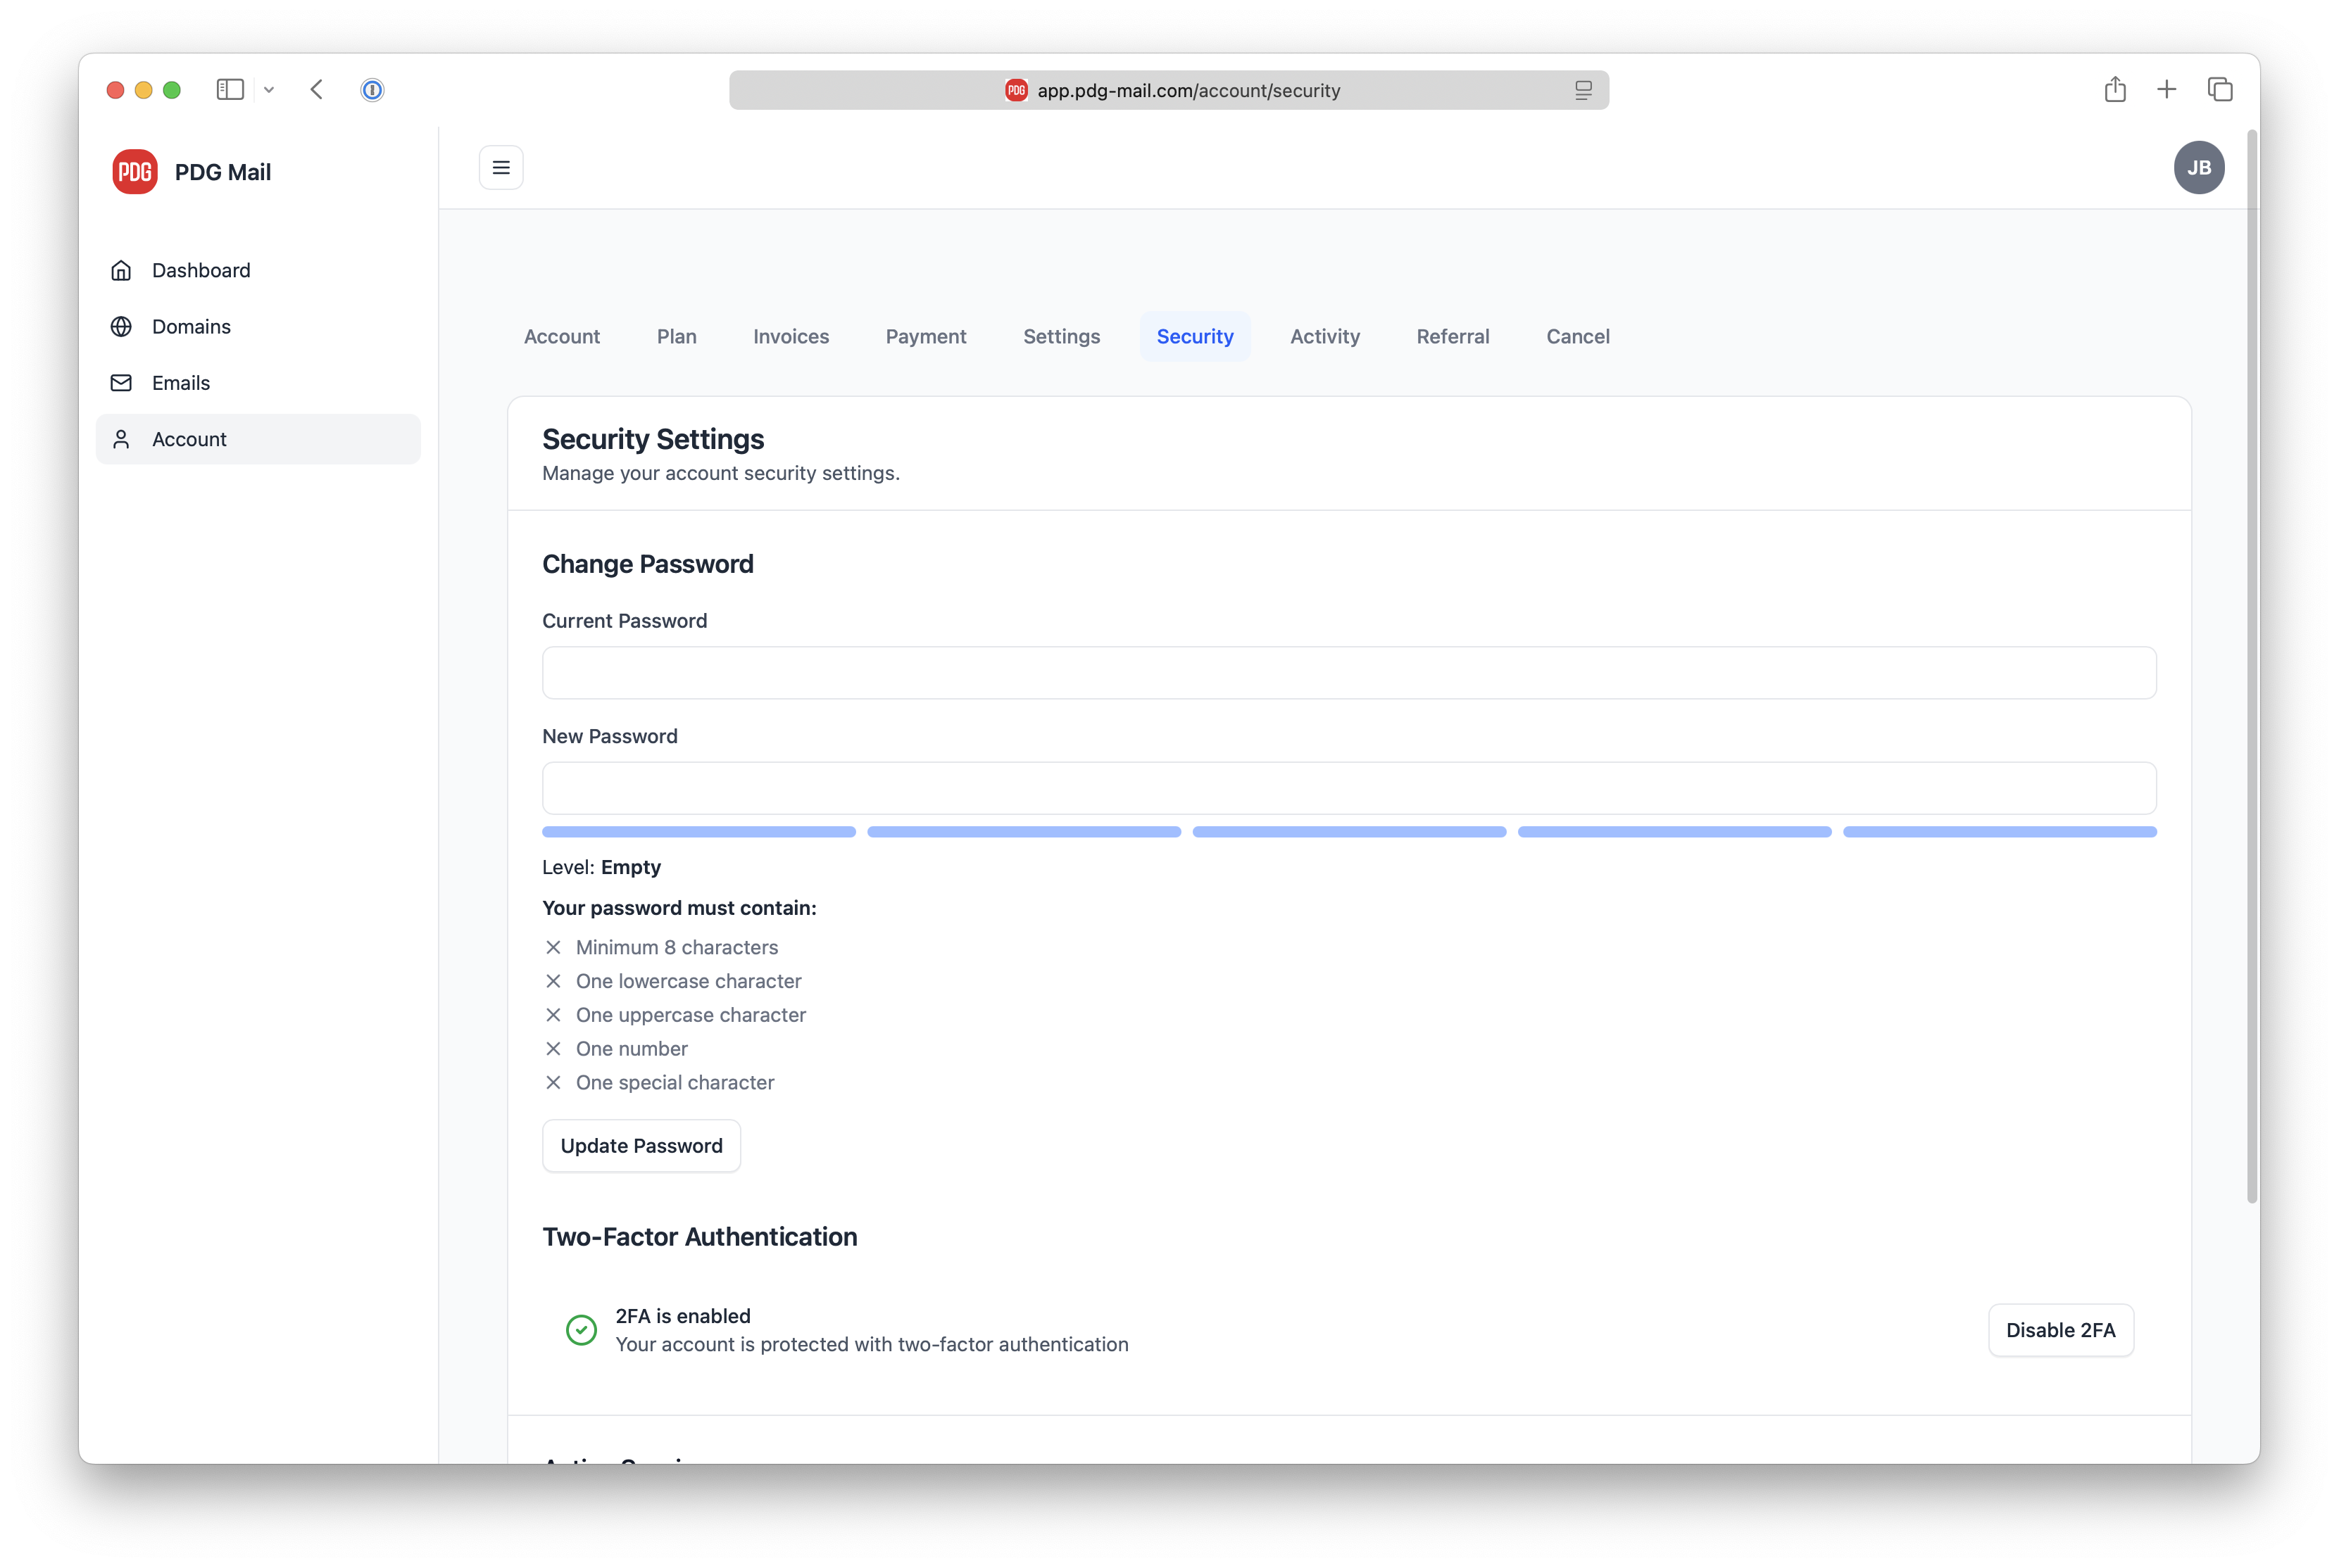The height and width of the screenshot is (1568, 2339).
Task: Open the Activity tab
Action: tap(1324, 336)
